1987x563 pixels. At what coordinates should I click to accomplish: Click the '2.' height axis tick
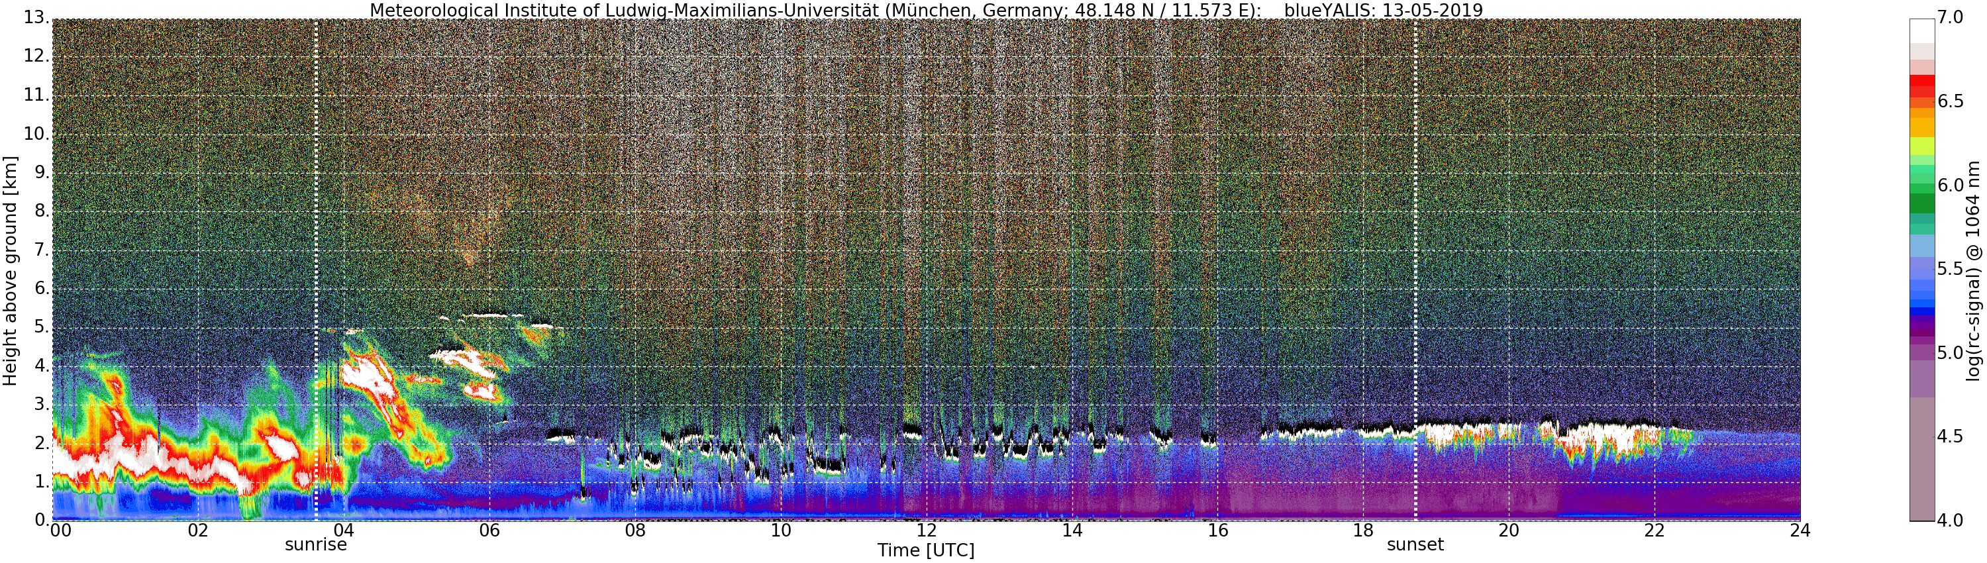(42, 442)
